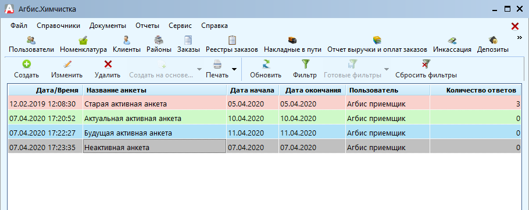Sort by Дата/Время column header
Screen dimensions: 529x210
pyautogui.click(x=45, y=90)
